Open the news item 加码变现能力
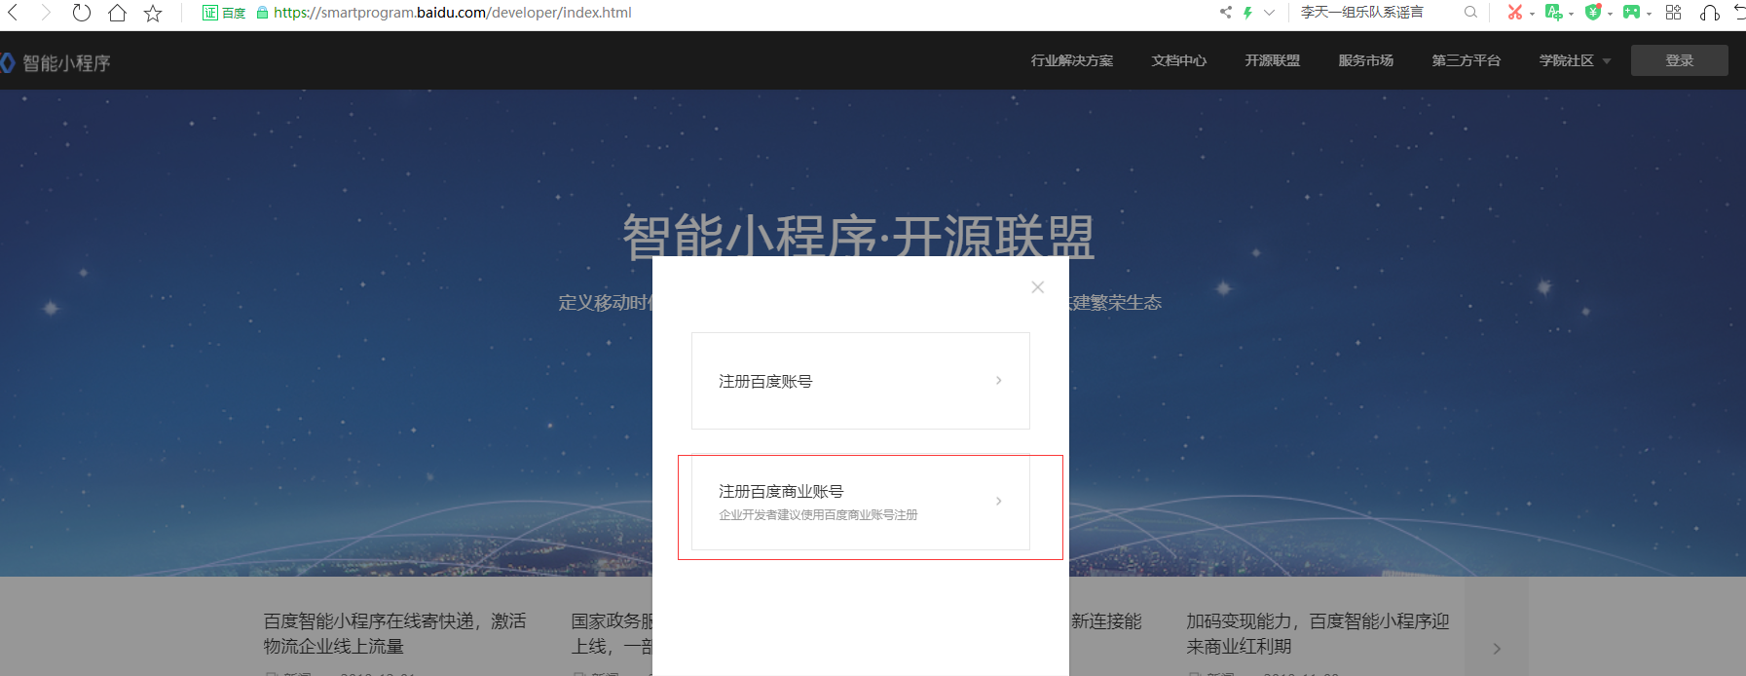Screen dimensions: 1746x676 coord(1318,633)
